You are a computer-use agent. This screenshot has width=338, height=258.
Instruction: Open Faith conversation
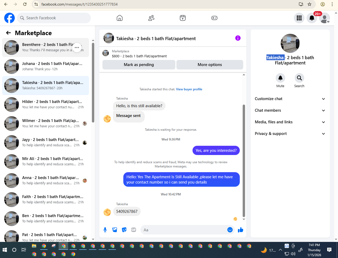pos(45,200)
